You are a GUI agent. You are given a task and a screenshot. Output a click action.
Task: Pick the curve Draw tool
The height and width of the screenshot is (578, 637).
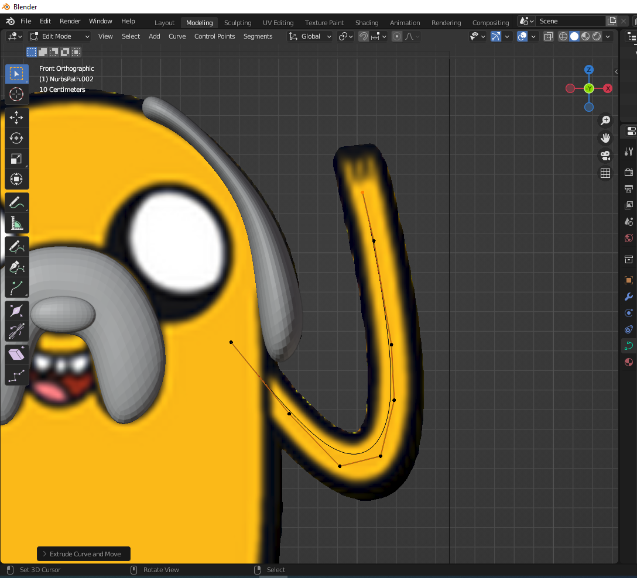[16, 246]
